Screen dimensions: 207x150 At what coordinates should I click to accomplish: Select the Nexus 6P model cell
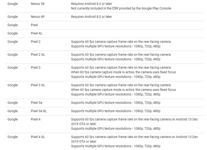[38, 17]
